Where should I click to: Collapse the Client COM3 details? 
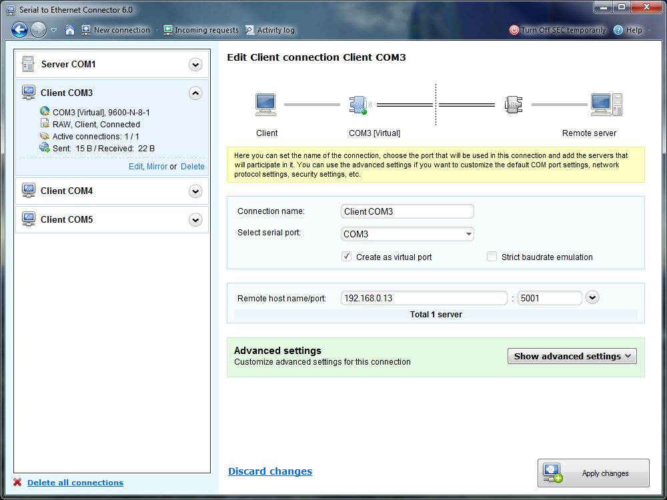(195, 93)
